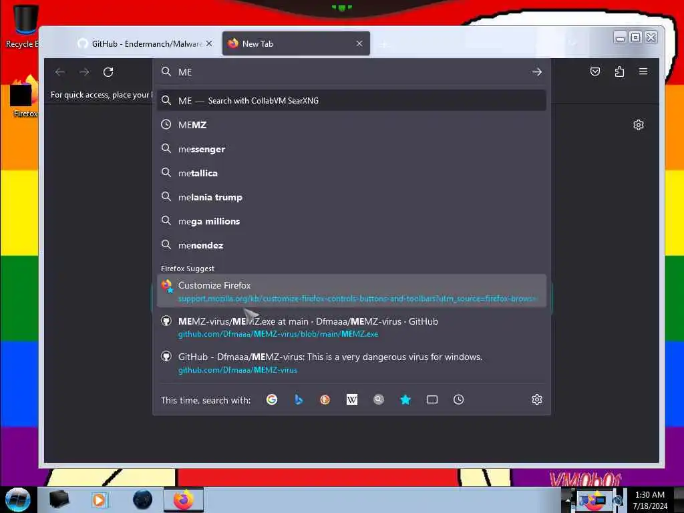Viewport: 684px width, 513px height.
Task: Select the mega millions suggestion
Action: click(x=351, y=221)
